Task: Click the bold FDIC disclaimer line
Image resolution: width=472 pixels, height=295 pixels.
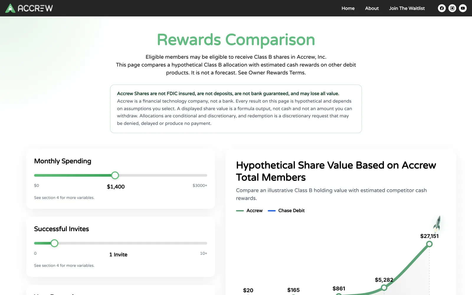Action: pos(228,94)
